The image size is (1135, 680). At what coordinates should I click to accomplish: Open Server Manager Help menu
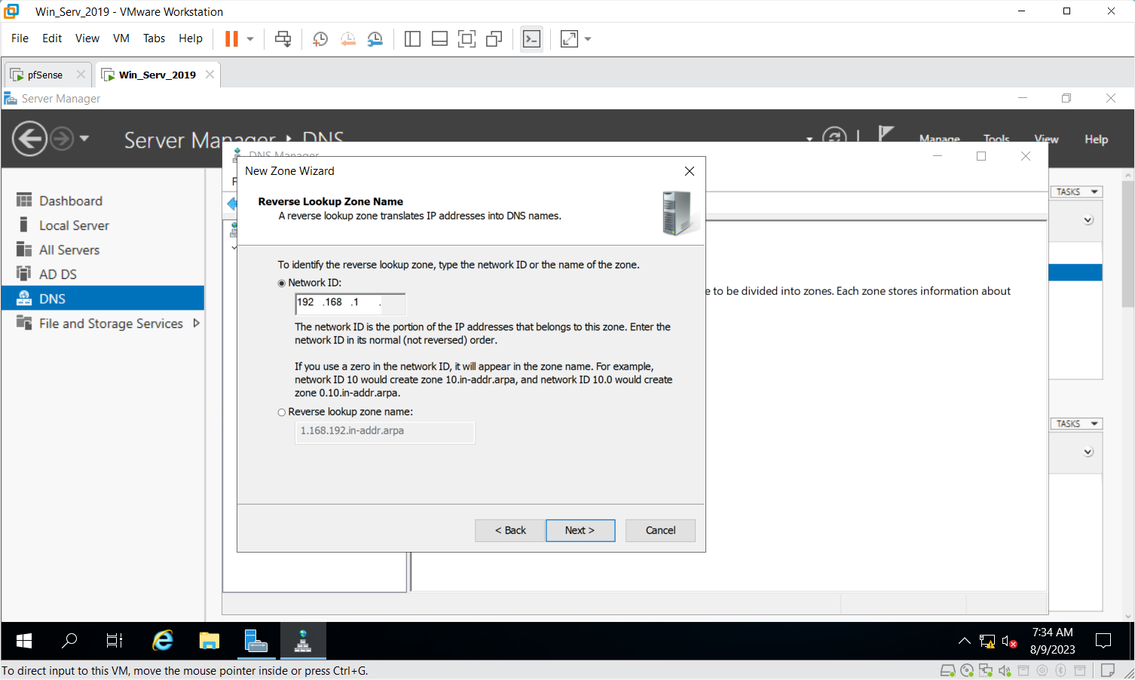click(x=1097, y=139)
